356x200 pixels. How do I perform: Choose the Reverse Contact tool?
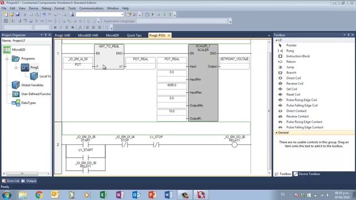298,116
